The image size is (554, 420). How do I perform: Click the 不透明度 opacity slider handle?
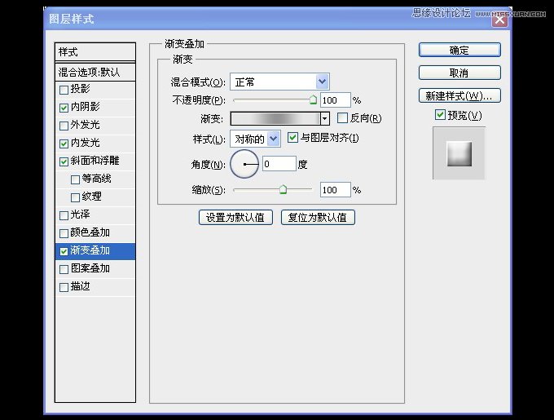(x=313, y=100)
